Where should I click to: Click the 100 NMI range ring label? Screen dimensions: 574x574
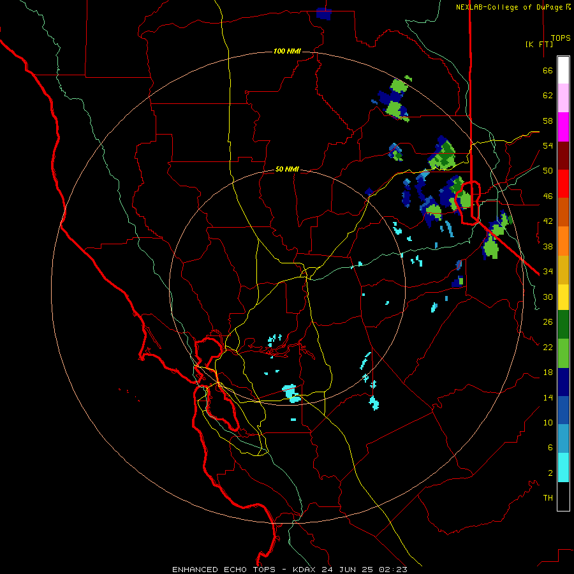pos(287,51)
